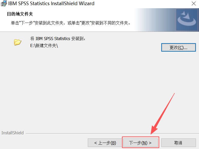The height and width of the screenshot is (149, 199).
Task: Click the 单击“下一步”安装到此文件夹 instruction text
Action: pyautogui.click(x=71, y=23)
